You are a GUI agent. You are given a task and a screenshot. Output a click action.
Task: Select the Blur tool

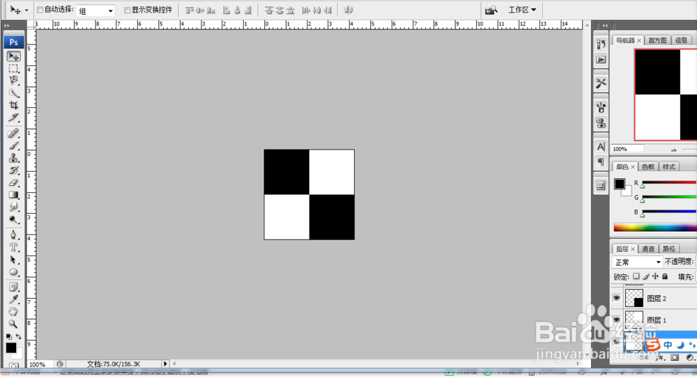13,207
